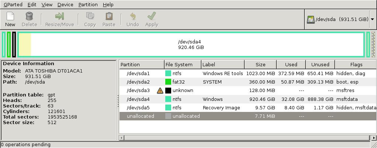Click the ntfs color square for /dev/sda5
377x148 pixels.
click(x=168, y=108)
